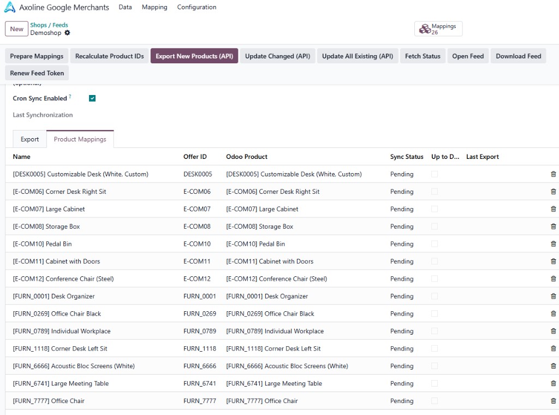This screenshot has height=415, width=559.
Task: Click Axoline Google Merchants app title
Action: point(64,8)
